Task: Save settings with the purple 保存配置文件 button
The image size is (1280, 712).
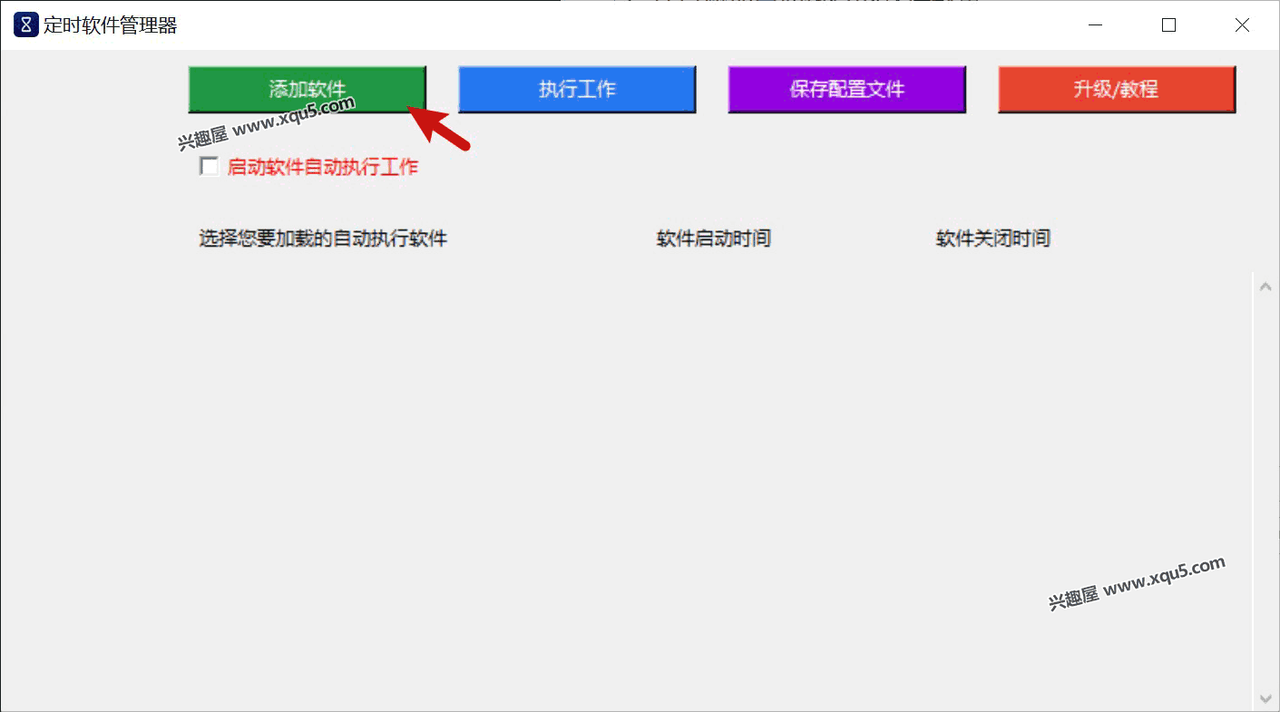Action: [x=846, y=89]
